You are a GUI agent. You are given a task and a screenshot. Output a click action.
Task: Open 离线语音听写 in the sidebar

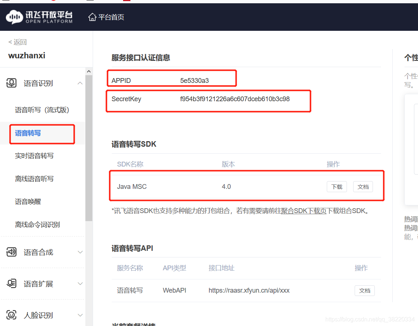click(34, 179)
